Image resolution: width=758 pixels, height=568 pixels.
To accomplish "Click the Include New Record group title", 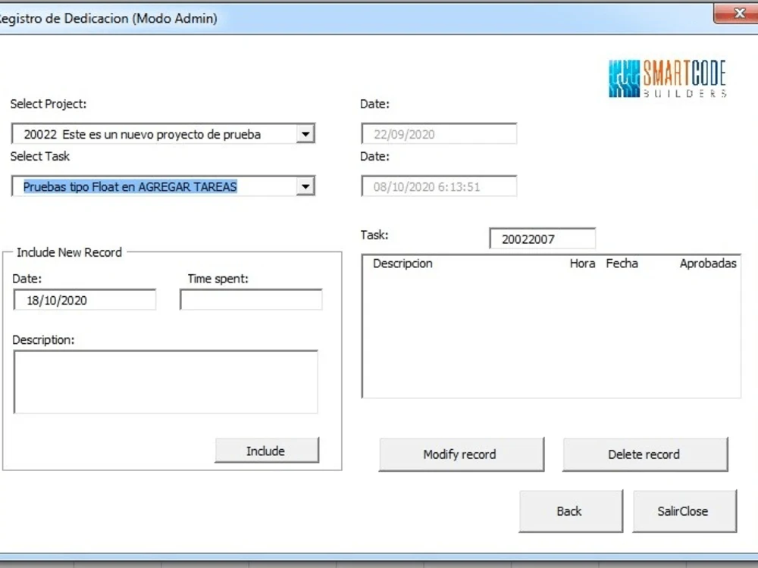I will pos(69,253).
